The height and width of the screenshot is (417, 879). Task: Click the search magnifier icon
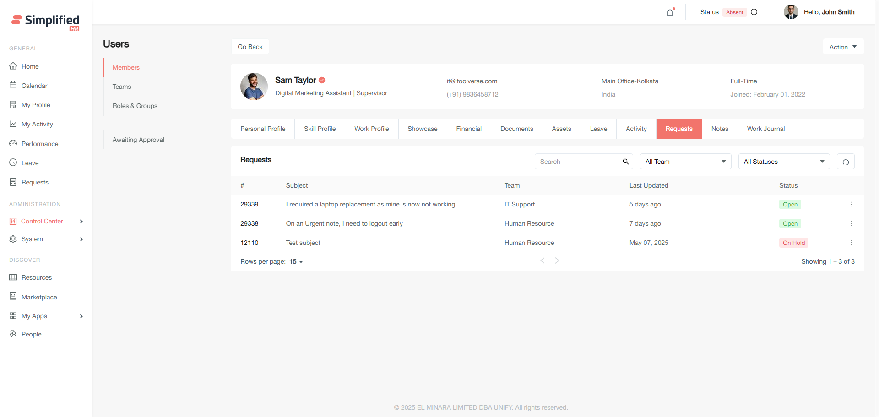point(625,162)
